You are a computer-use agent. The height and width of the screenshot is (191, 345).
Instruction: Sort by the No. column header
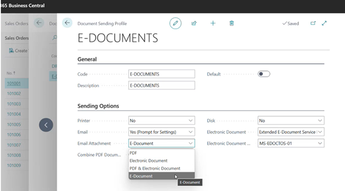coord(11,73)
